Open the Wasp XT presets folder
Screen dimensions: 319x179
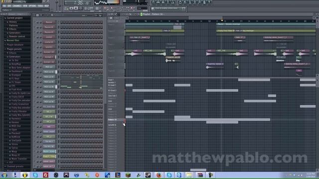pos(15,155)
